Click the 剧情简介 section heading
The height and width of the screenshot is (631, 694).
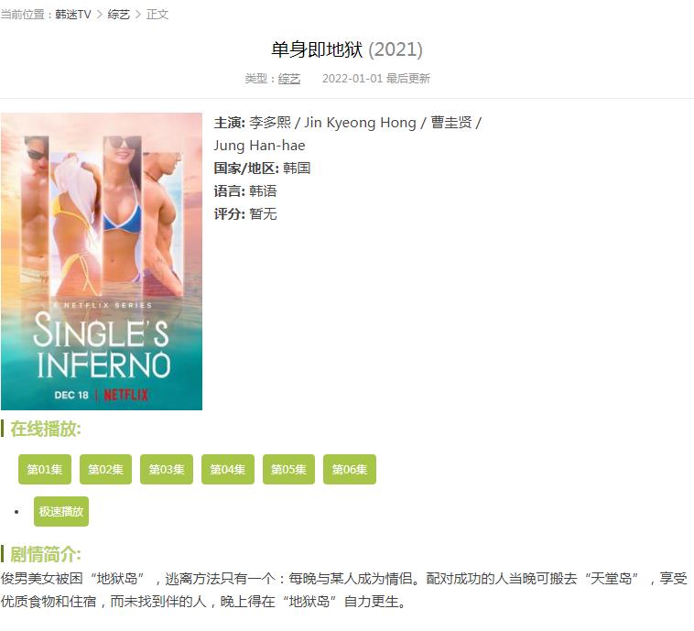pos(46,554)
